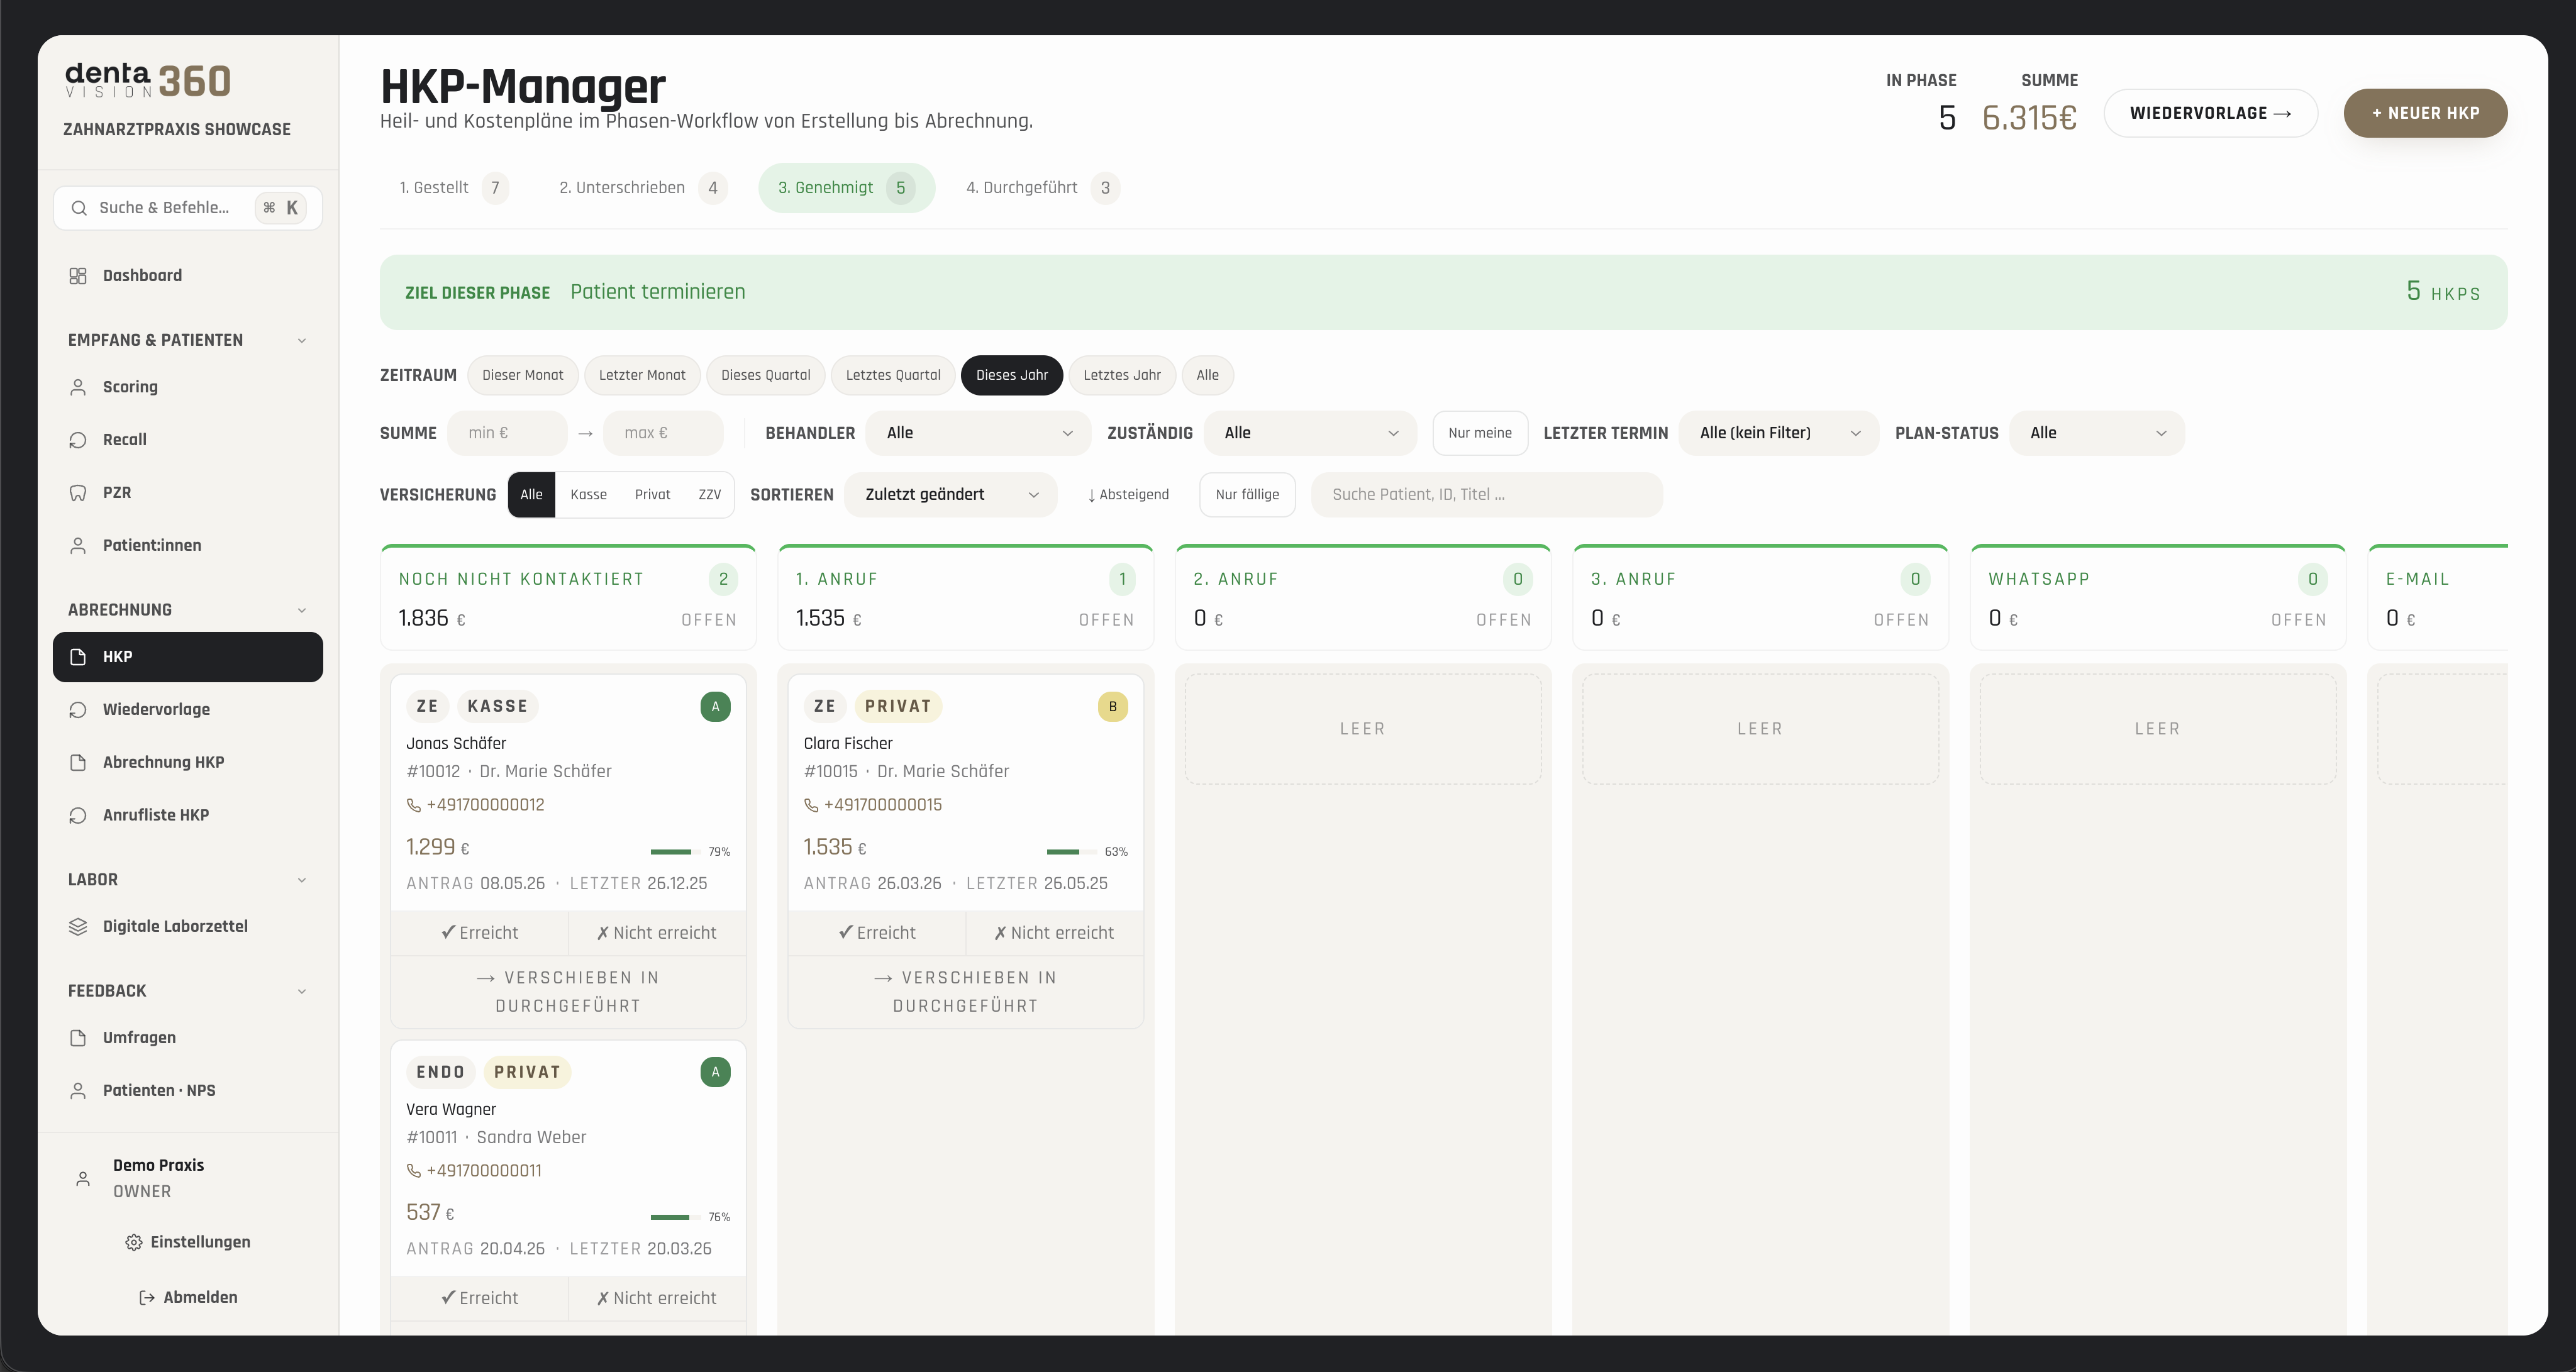Click the Demo Praxis user icon

point(83,1180)
